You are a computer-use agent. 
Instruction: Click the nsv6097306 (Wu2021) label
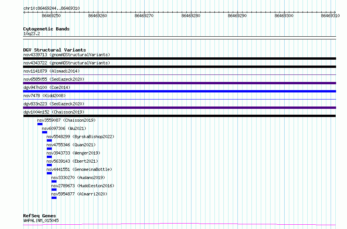tap(64, 128)
